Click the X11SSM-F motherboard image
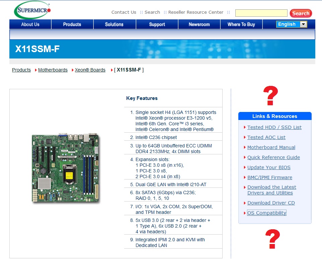Image resolution: width=322 pixels, height=259 pixels. coord(66,168)
